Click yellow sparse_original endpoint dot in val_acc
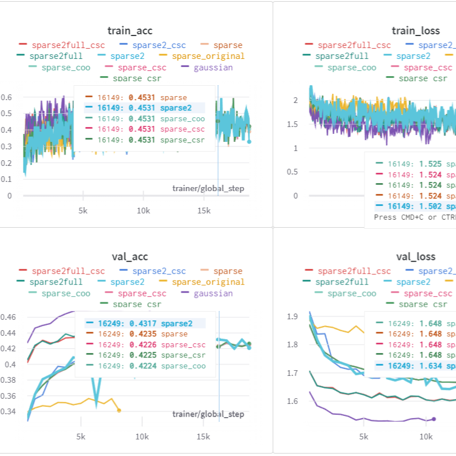 coord(119,410)
